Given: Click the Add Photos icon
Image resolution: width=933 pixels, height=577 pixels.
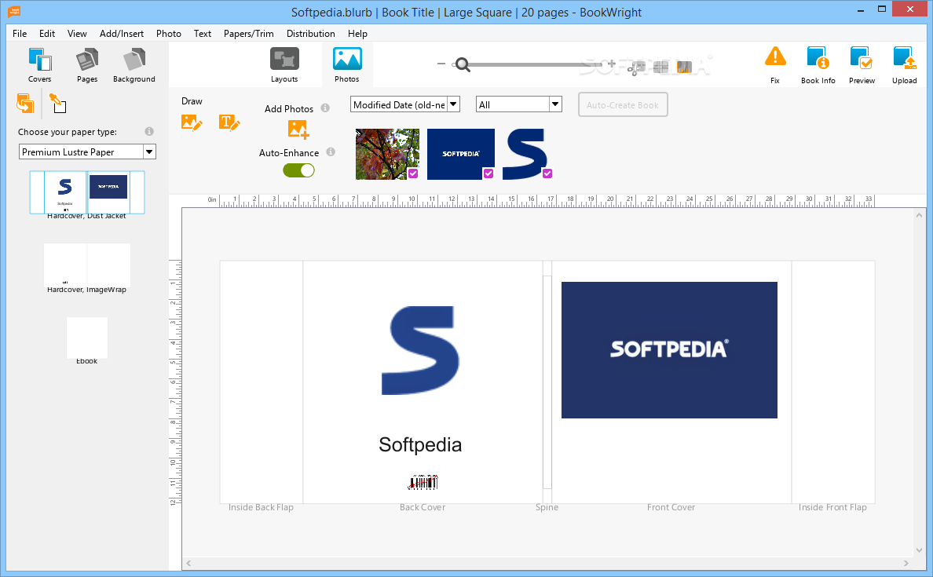Looking at the screenshot, I should 298,129.
